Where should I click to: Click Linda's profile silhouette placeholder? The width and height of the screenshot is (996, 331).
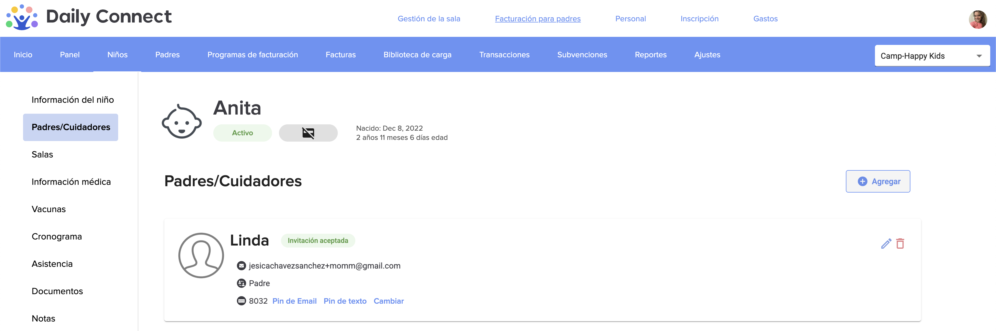(x=201, y=255)
